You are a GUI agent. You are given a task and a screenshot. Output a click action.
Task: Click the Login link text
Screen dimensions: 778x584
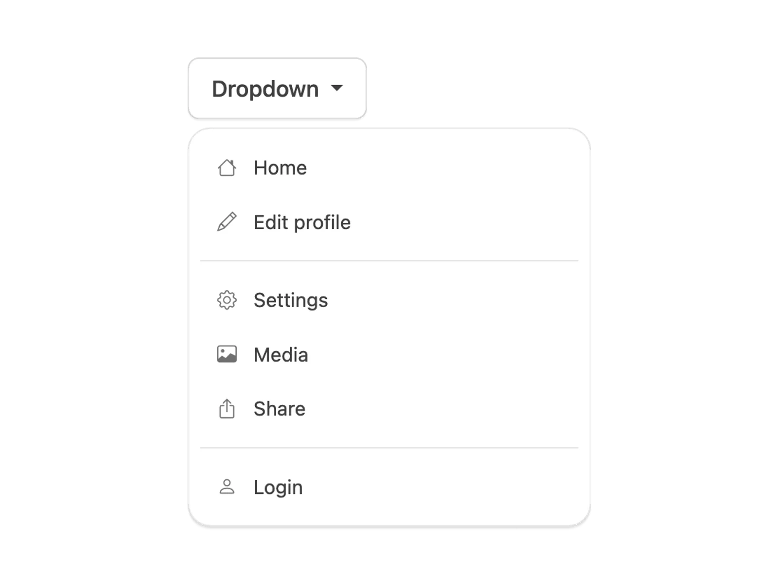coord(278,487)
